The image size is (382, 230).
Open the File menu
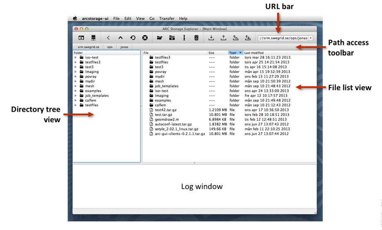click(117, 19)
